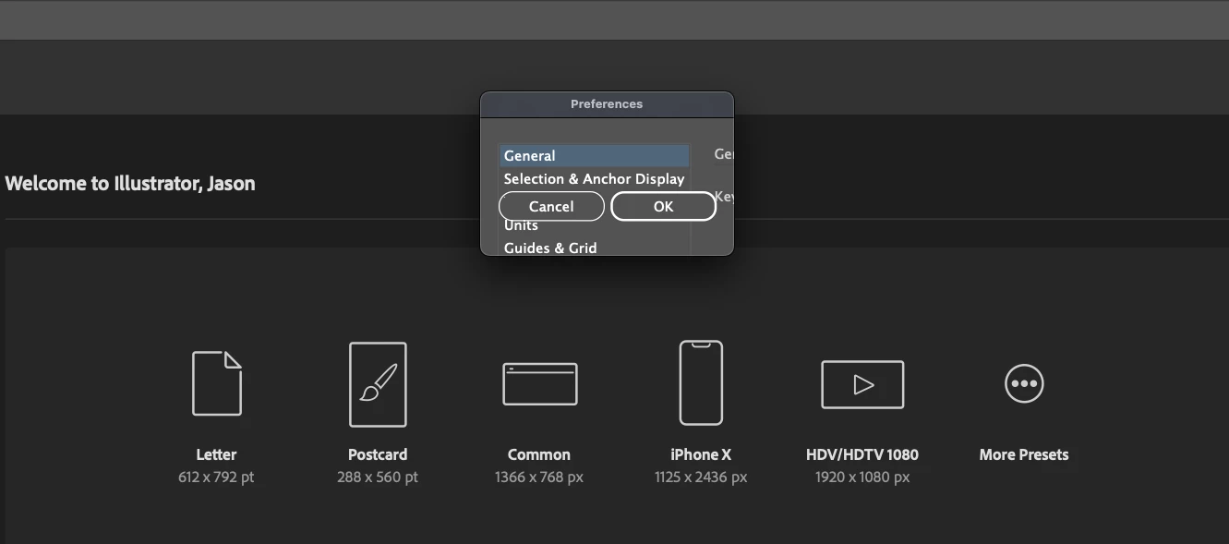Click the 612 x 792 pt text
Image resolution: width=1229 pixels, height=544 pixels.
tap(216, 478)
